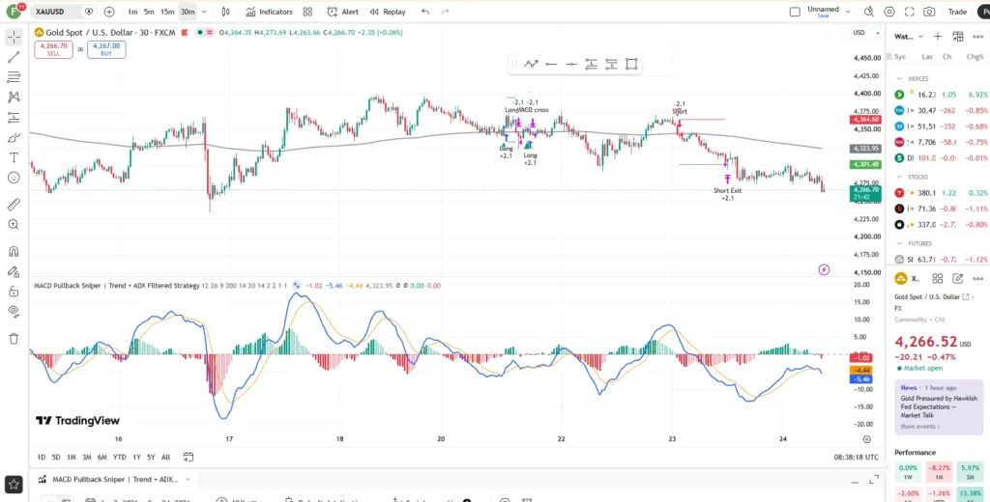The width and height of the screenshot is (990, 502).
Task: Toggle hide all drawings eye icon
Action: coord(14,310)
